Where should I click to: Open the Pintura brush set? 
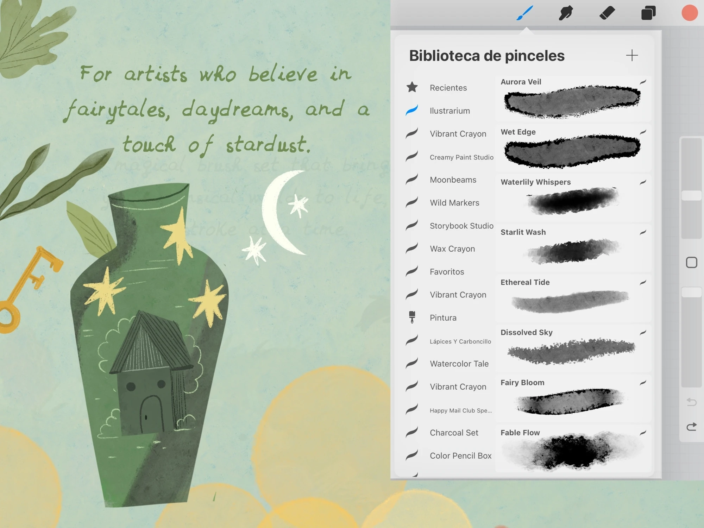click(443, 318)
